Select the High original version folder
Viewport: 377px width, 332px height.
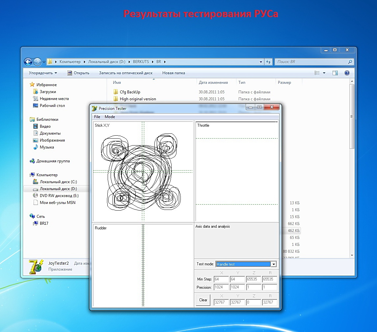138,99
